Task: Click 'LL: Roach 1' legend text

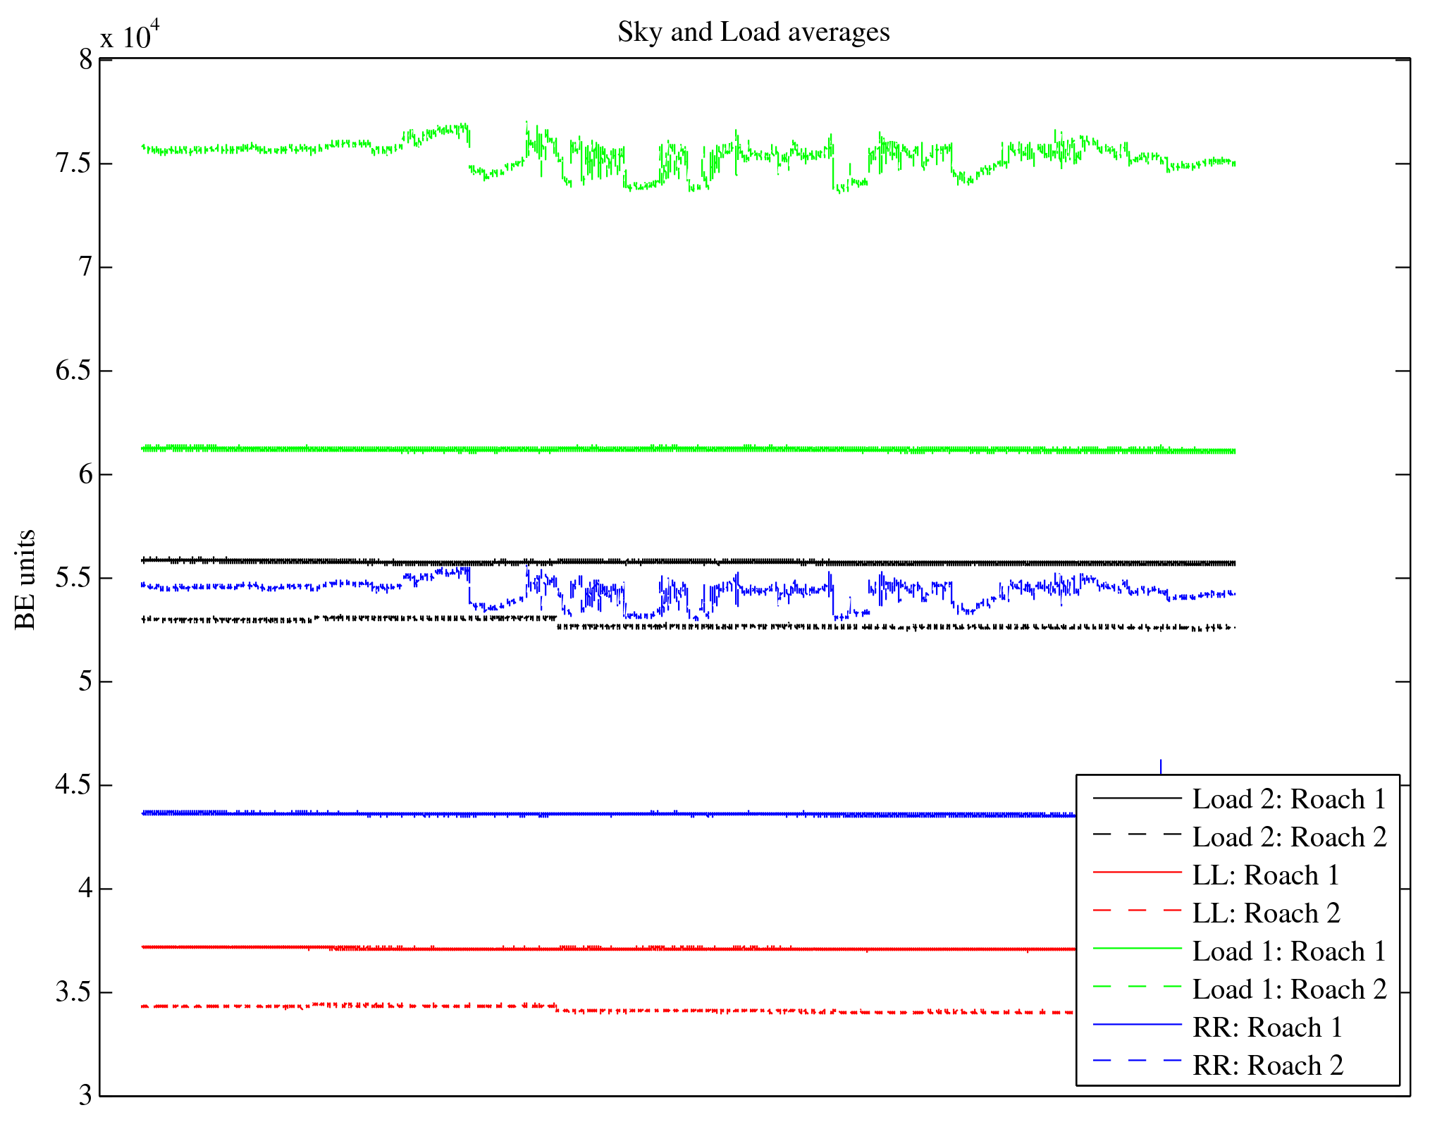Action: (x=1265, y=875)
